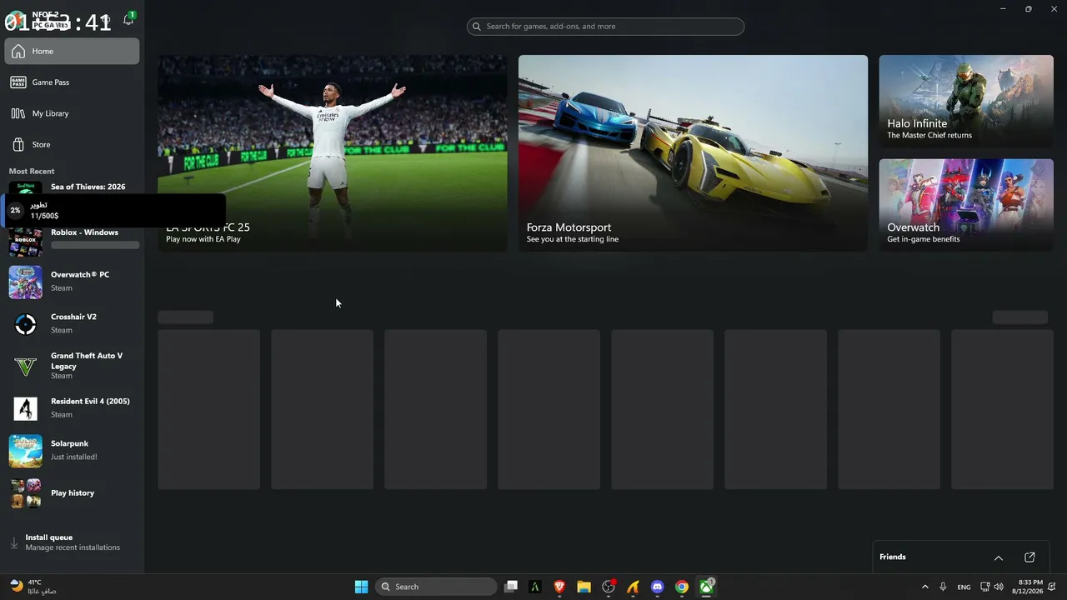Screen dimensions: 1067x600
Task: Click the Windows taskbar Search box
Action: point(436,587)
